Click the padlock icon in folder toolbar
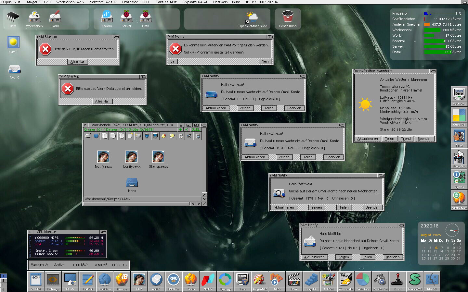468x292 pixels. pyautogui.click(x=198, y=136)
